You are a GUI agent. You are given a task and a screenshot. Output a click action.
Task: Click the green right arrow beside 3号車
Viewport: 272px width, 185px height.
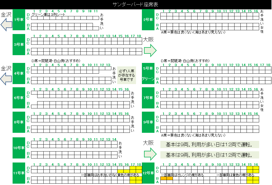[150, 51]
